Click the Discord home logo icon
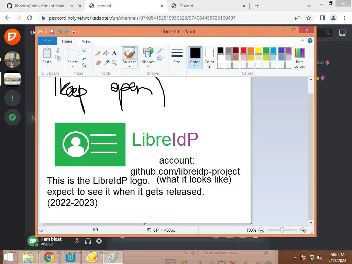This screenshot has height=264, width=352. coord(12,36)
